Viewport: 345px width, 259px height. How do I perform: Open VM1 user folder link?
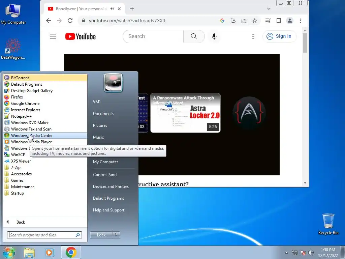click(x=97, y=102)
